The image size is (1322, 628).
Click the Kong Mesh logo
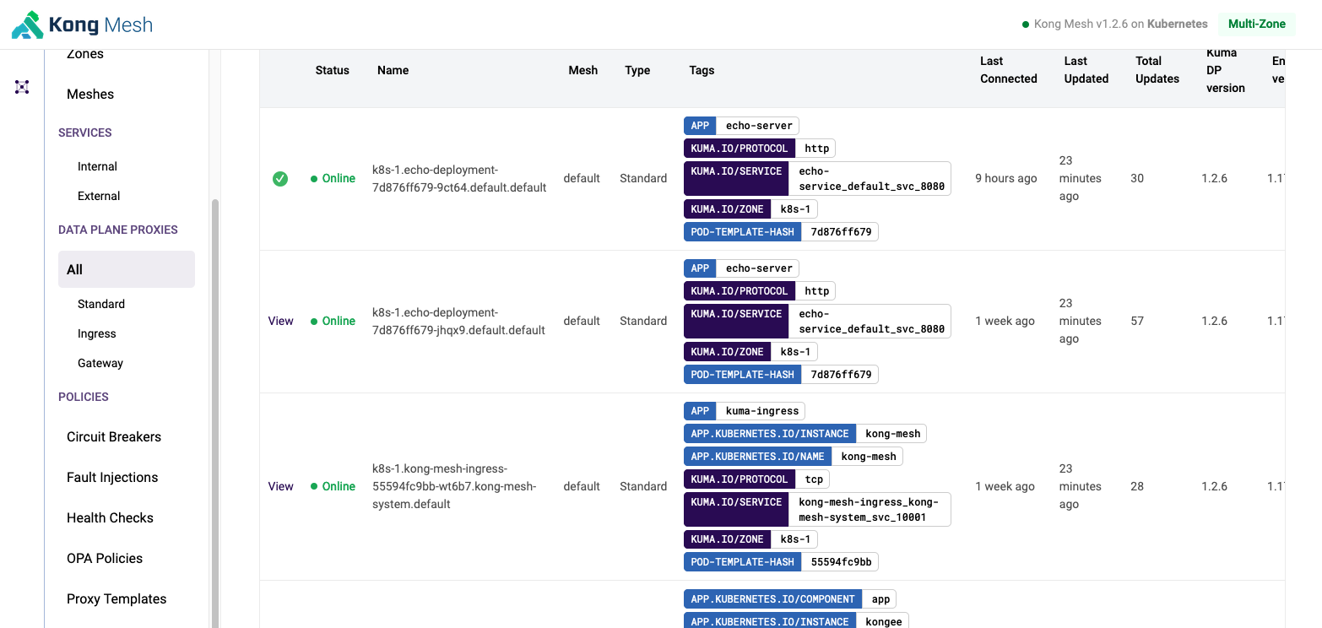(x=80, y=24)
